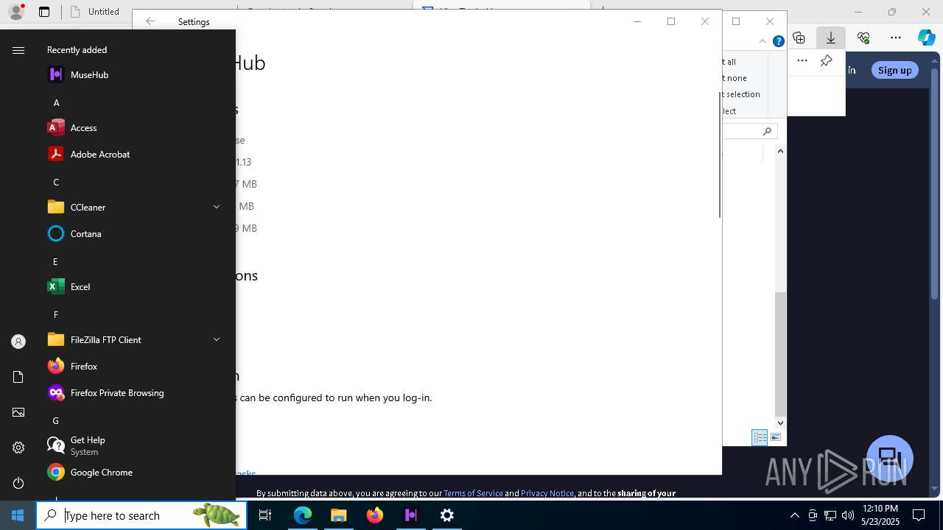Launch Google Chrome from Start menu
The height and width of the screenshot is (530, 943).
pos(136,472)
